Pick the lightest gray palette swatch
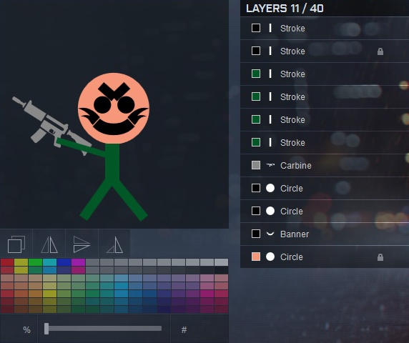Viewport: 409px width, 343px height. (x=221, y=262)
